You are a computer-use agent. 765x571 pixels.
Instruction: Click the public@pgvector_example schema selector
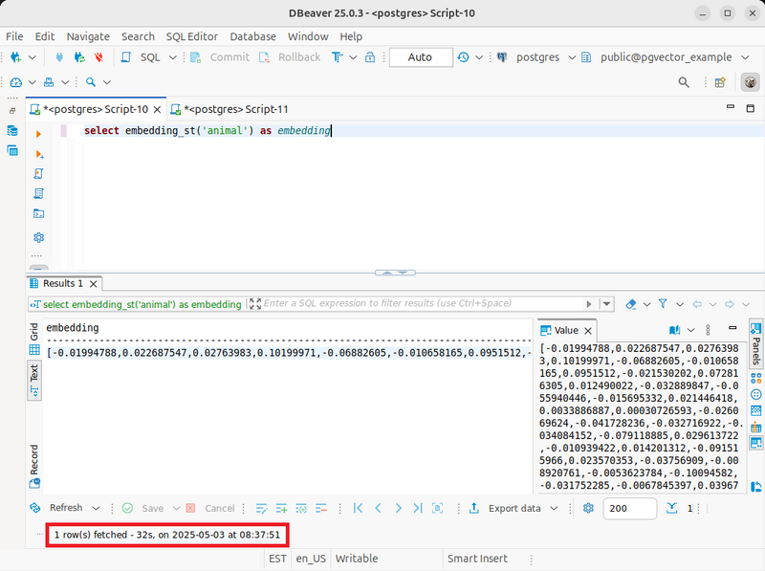(x=666, y=57)
